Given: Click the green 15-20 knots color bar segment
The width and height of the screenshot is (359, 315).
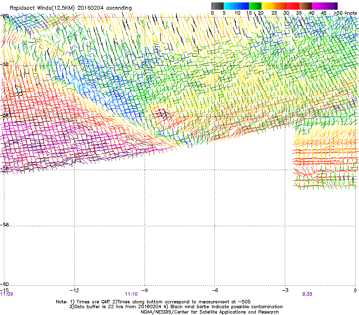Looking at the screenshot, I should [x=255, y=6].
